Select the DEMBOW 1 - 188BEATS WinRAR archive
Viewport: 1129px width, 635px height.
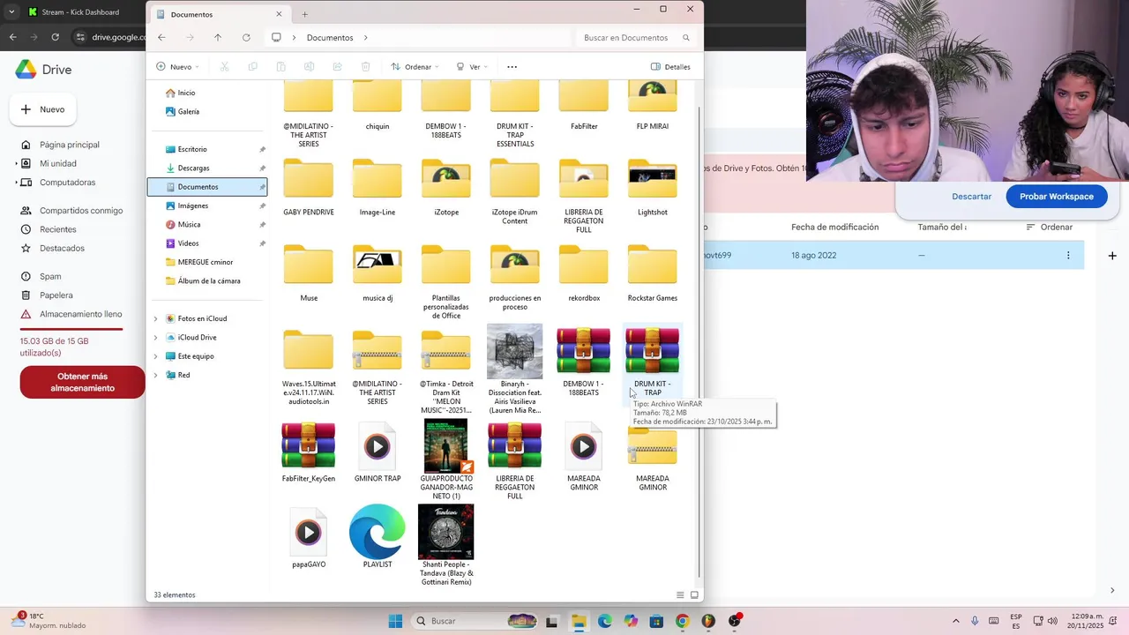584,351
